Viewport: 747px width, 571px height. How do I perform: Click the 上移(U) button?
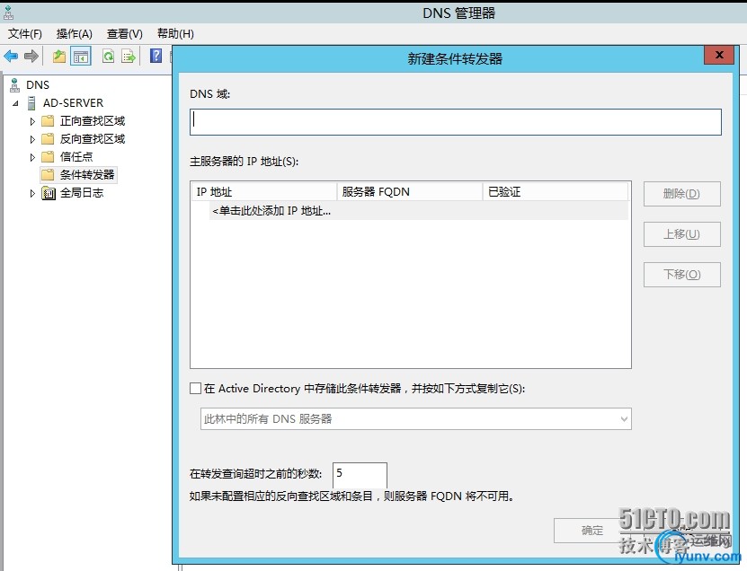coord(681,234)
